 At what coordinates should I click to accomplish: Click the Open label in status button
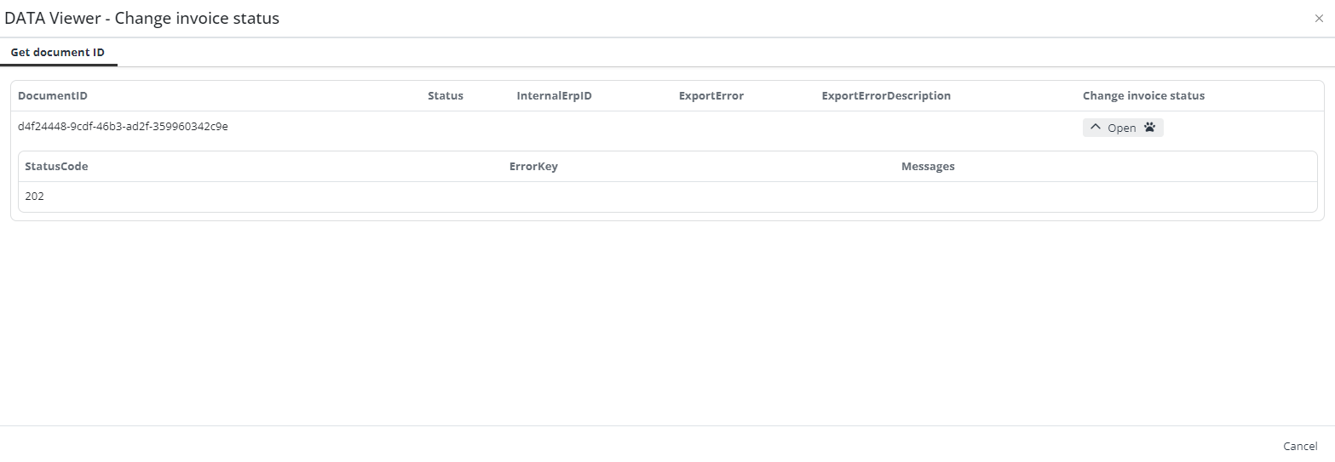[x=1121, y=128]
